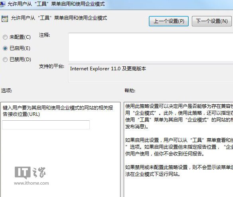Select the 未配置(C) radio button

point(5,37)
